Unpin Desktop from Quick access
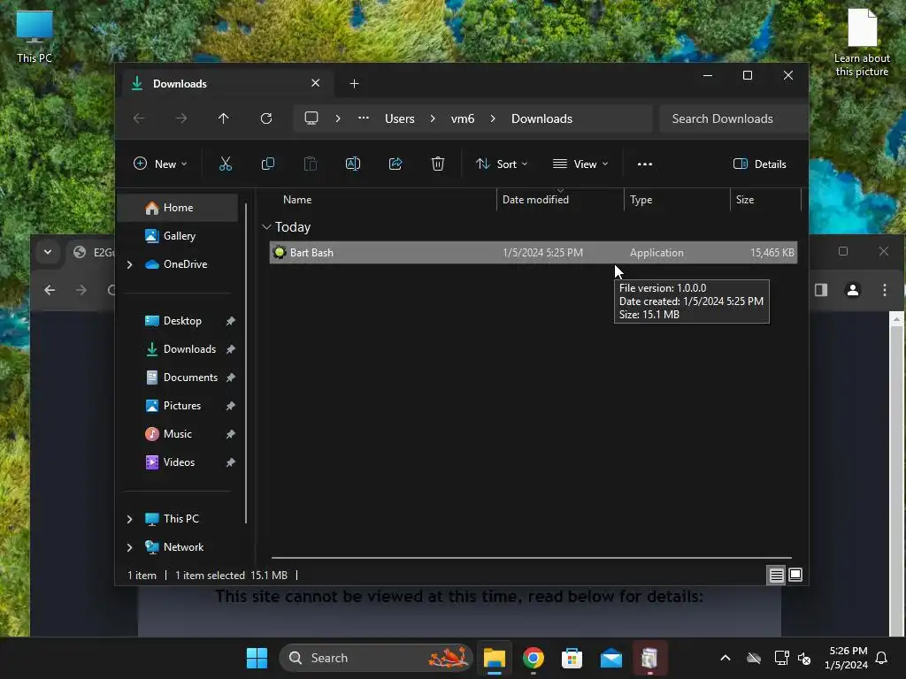 [x=231, y=321]
